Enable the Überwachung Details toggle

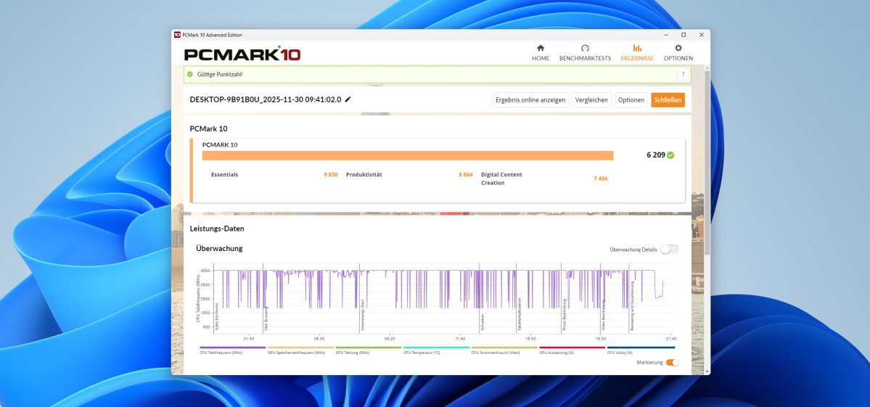click(669, 249)
